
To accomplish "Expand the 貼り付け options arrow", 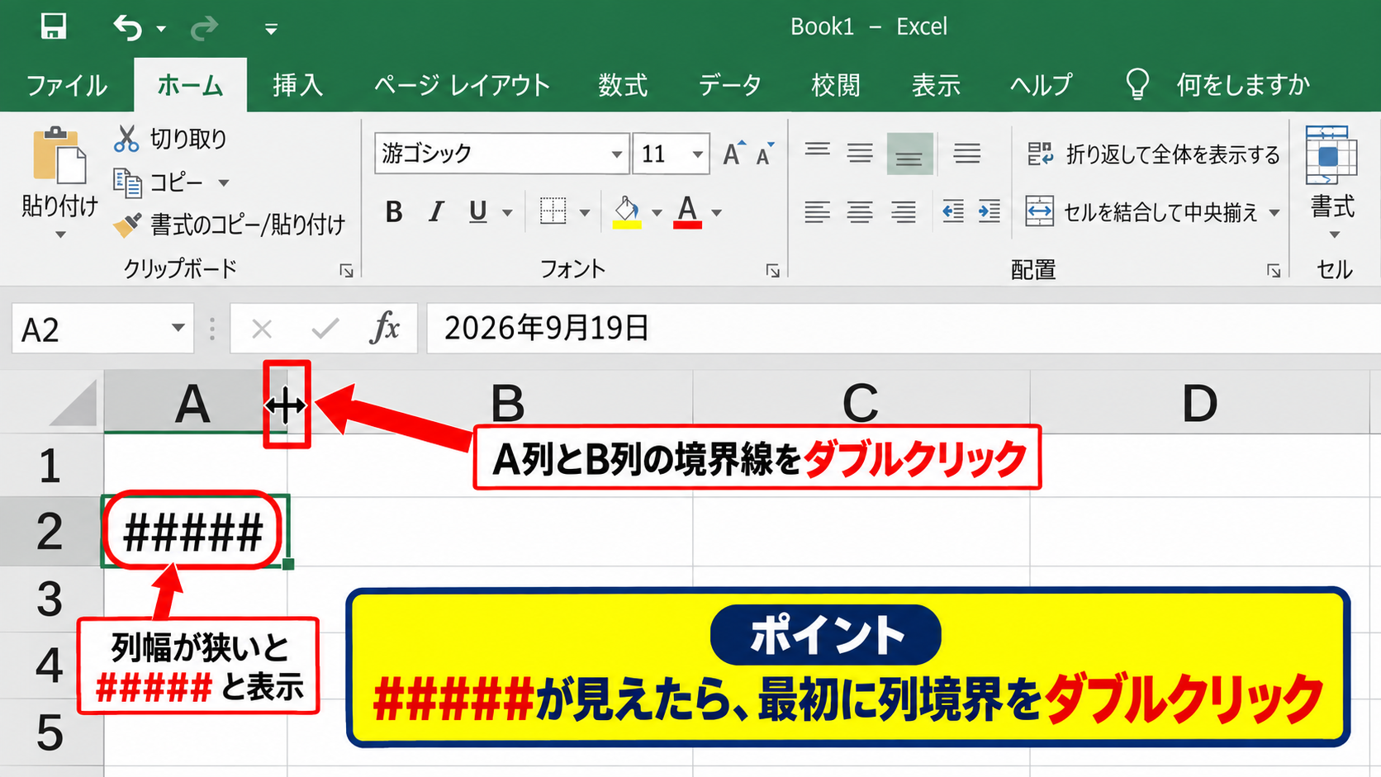I will 59,235.
